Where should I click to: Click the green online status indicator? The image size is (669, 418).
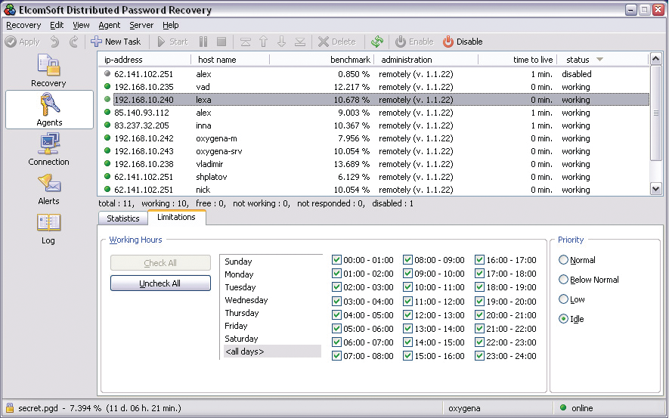(562, 407)
